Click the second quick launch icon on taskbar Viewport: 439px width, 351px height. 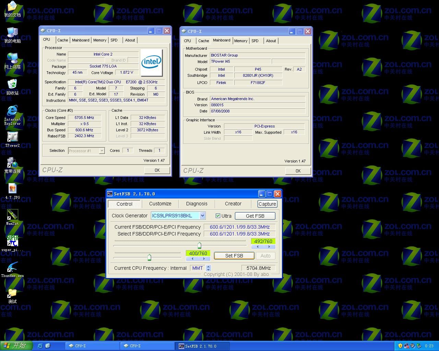(48, 346)
